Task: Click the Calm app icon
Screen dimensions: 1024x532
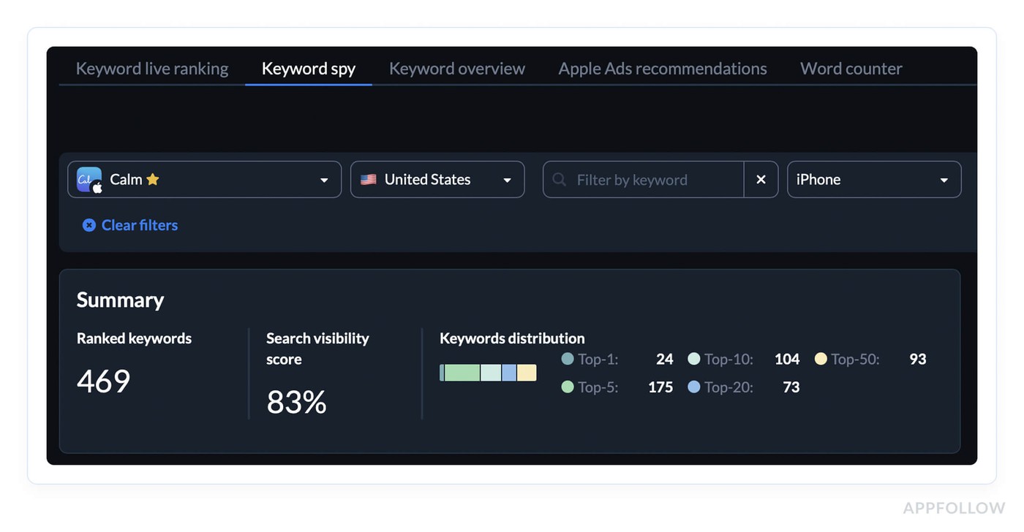Action: click(89, 180)
